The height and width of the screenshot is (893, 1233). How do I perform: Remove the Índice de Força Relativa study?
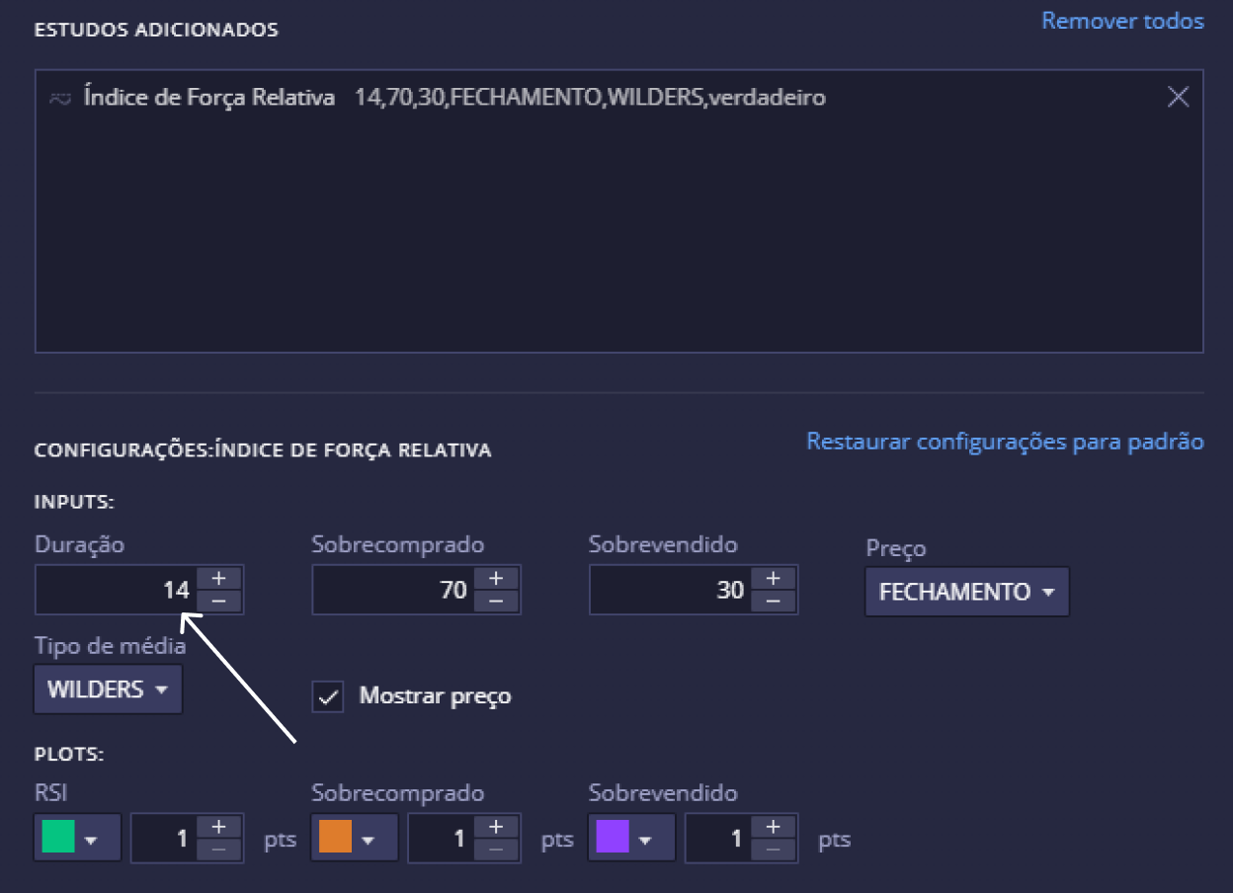(1178, 97)
